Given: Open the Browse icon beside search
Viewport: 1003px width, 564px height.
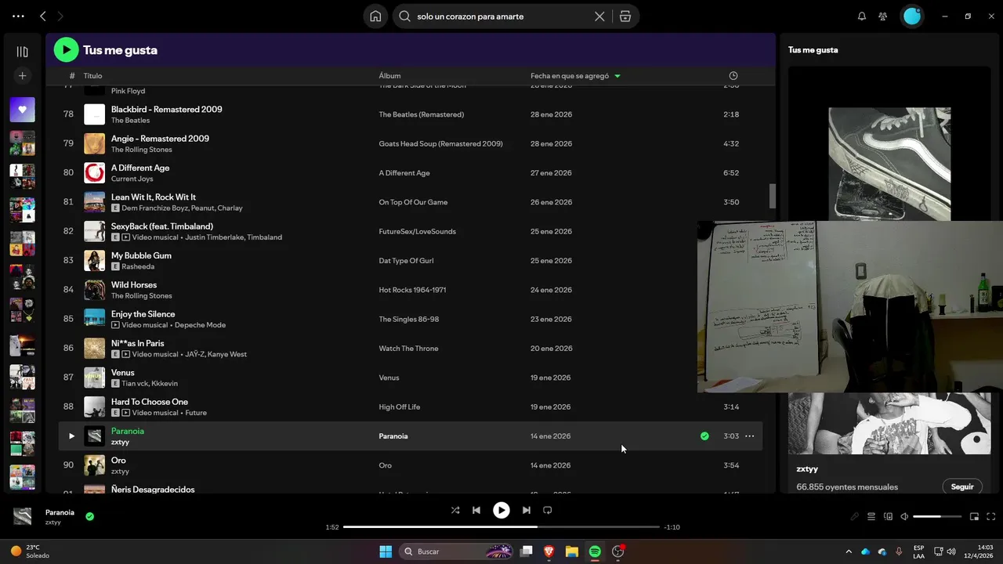Looking at the screenshot, I should coord(625,16).
